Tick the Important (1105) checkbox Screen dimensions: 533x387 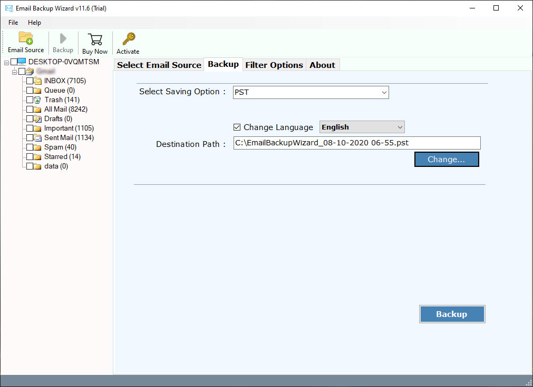(30, 128)
